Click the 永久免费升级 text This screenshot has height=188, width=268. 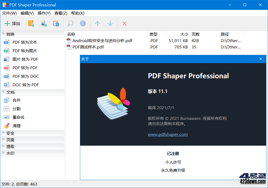pyautogui.click(x=173, y=170)
